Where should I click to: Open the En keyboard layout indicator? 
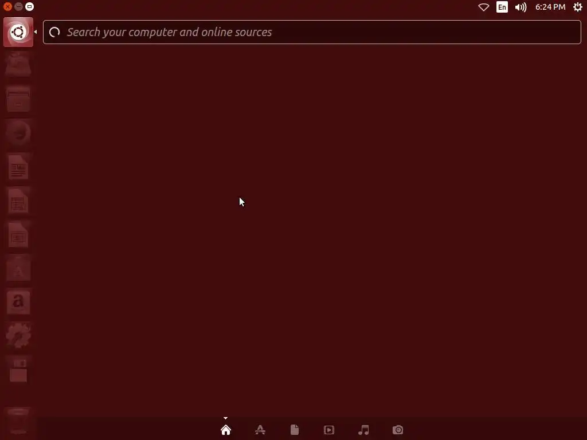[502, 7]
